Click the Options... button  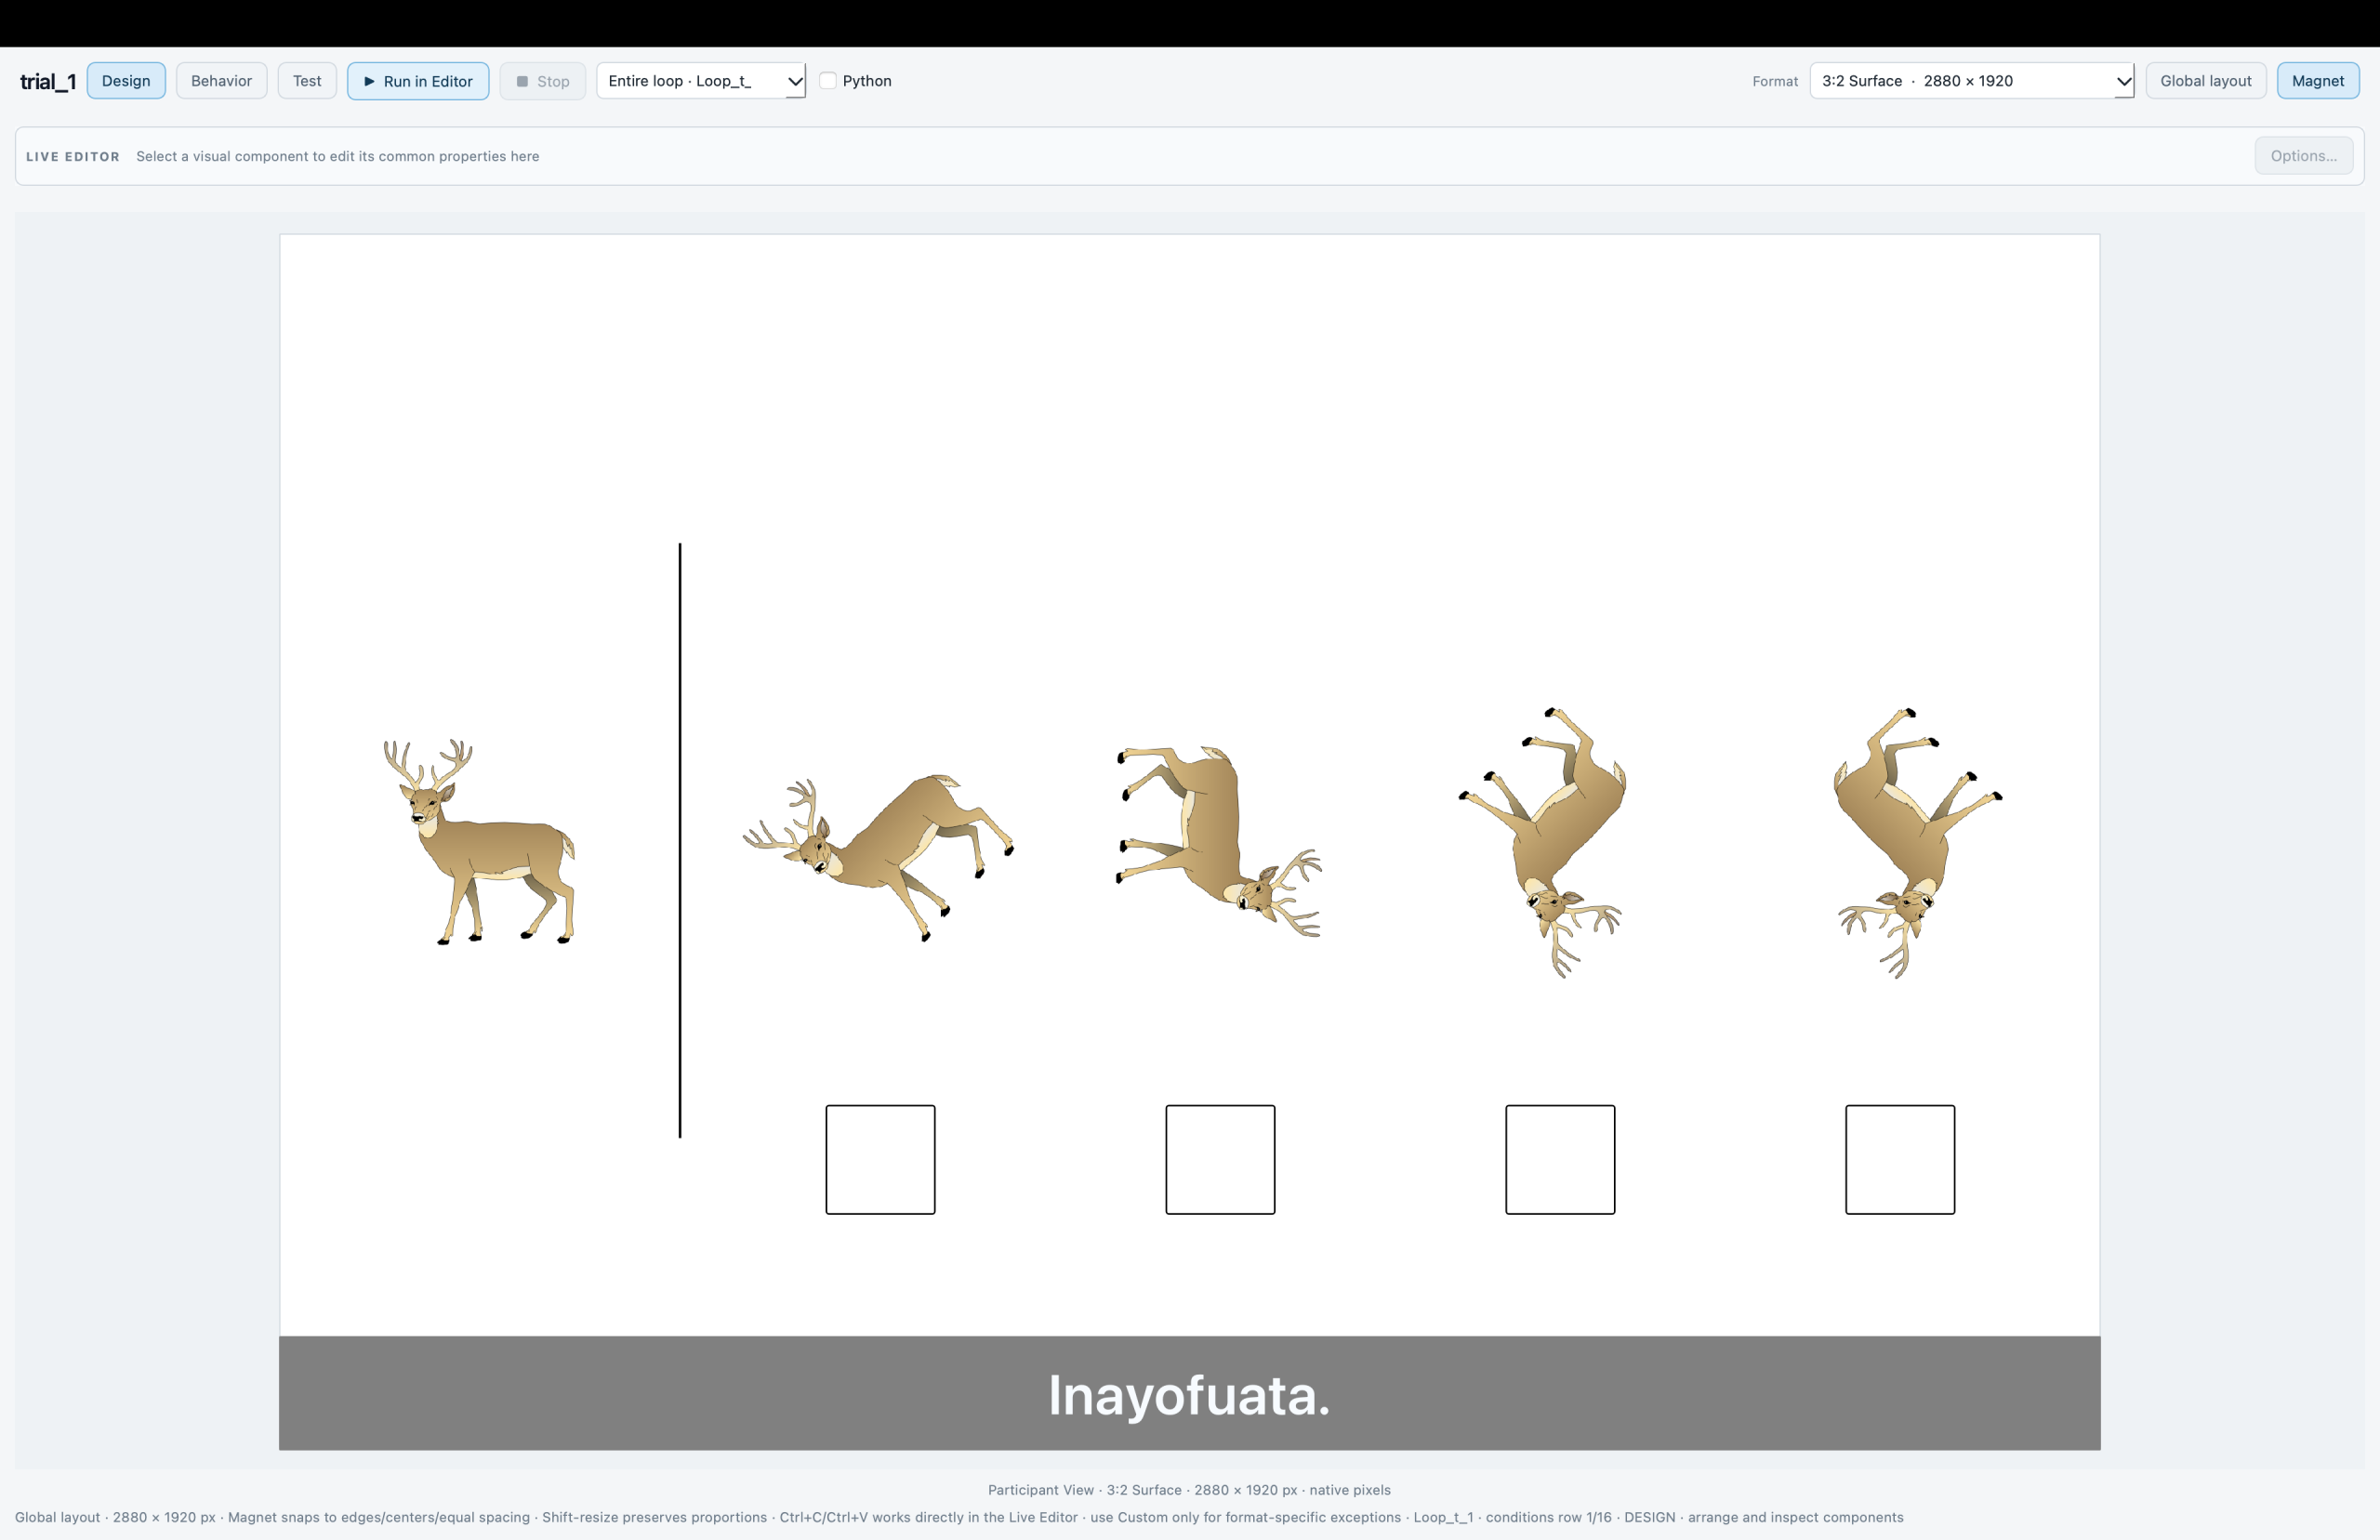pyautogui.click(x=2304, y=156)
